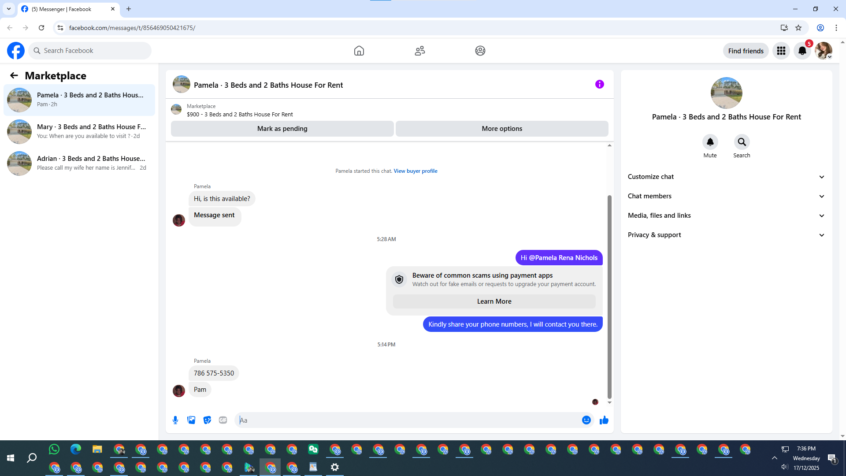Click Pamela's large listing photo in side panel
The height and width of the screenshot is (476, 846).
tap(727, 93)
